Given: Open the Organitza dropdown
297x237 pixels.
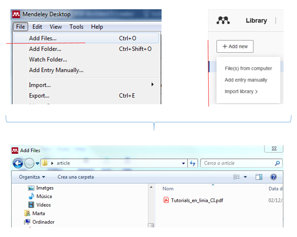Looking at the screenshot, I should coord(32,177).
